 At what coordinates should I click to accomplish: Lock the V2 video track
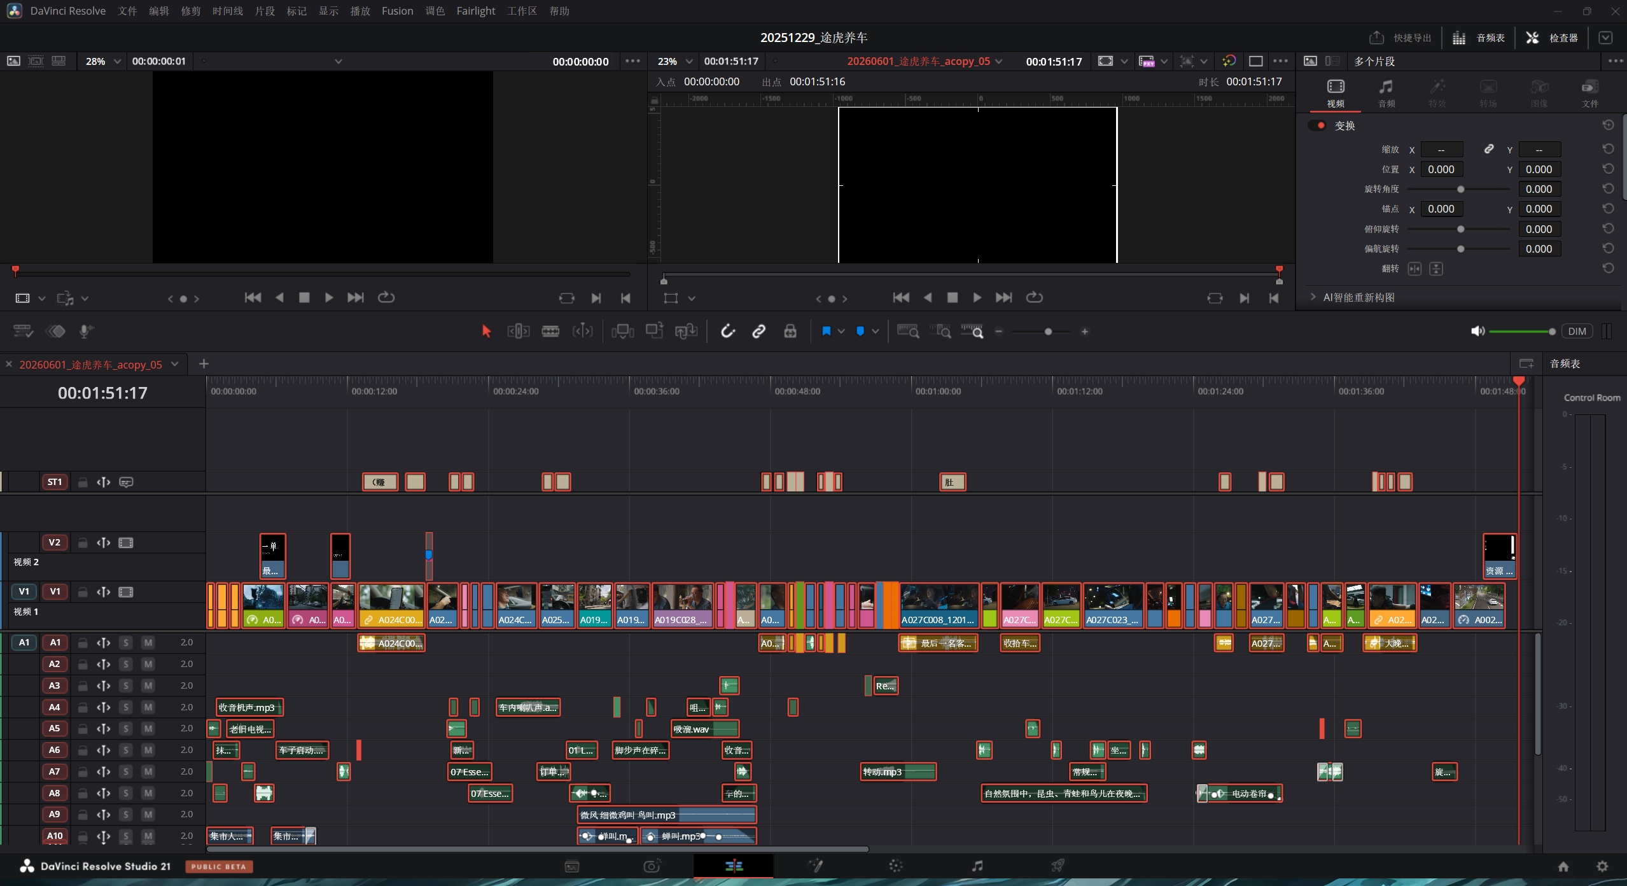pyautogui.click(x=83, y=543)
